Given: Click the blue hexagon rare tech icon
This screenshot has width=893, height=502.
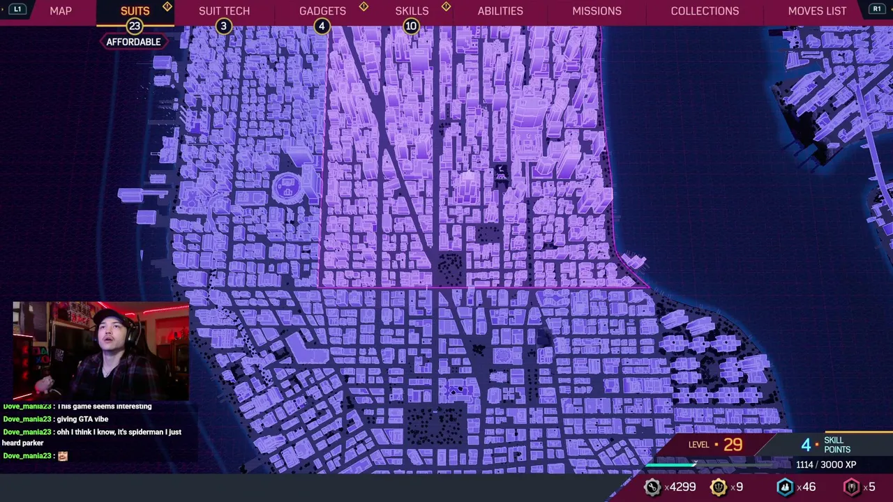Looking at the screenshot, I should 785,487.
